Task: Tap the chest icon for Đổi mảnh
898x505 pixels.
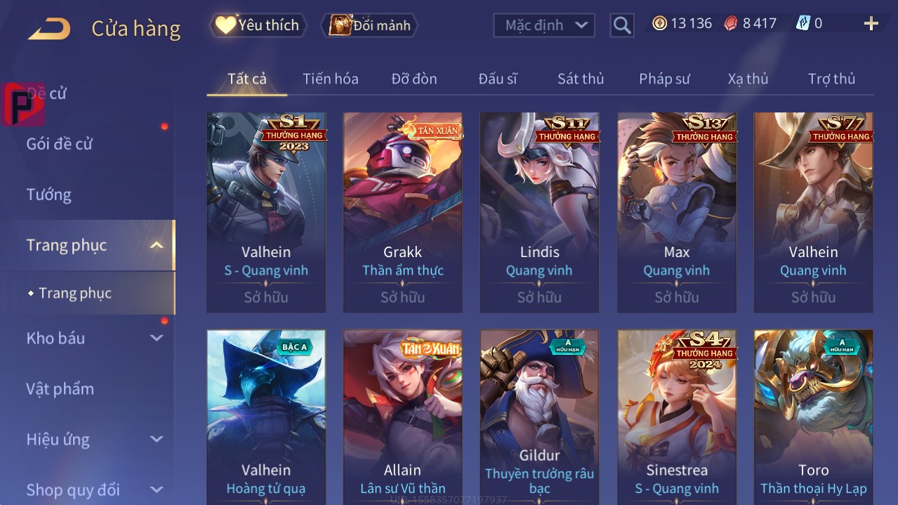Action: coord(340,25)
